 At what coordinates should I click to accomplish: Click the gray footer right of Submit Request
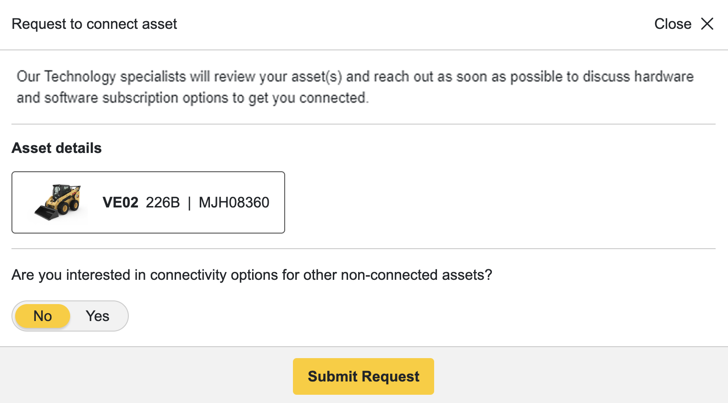(x=578, y=376)
